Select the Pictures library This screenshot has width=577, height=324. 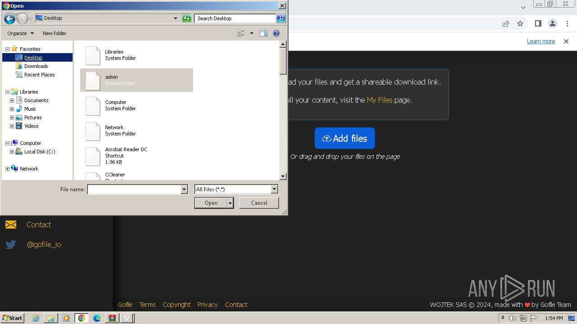(x=33, y=117)
